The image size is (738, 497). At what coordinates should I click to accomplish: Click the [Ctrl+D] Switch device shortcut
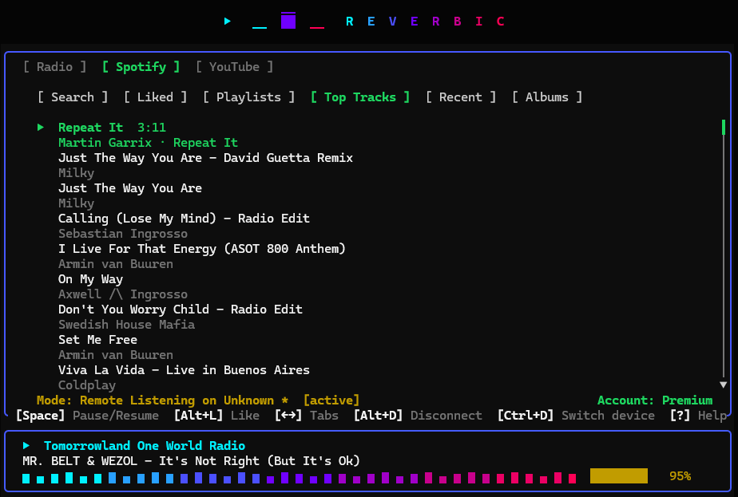click(576, 416)
